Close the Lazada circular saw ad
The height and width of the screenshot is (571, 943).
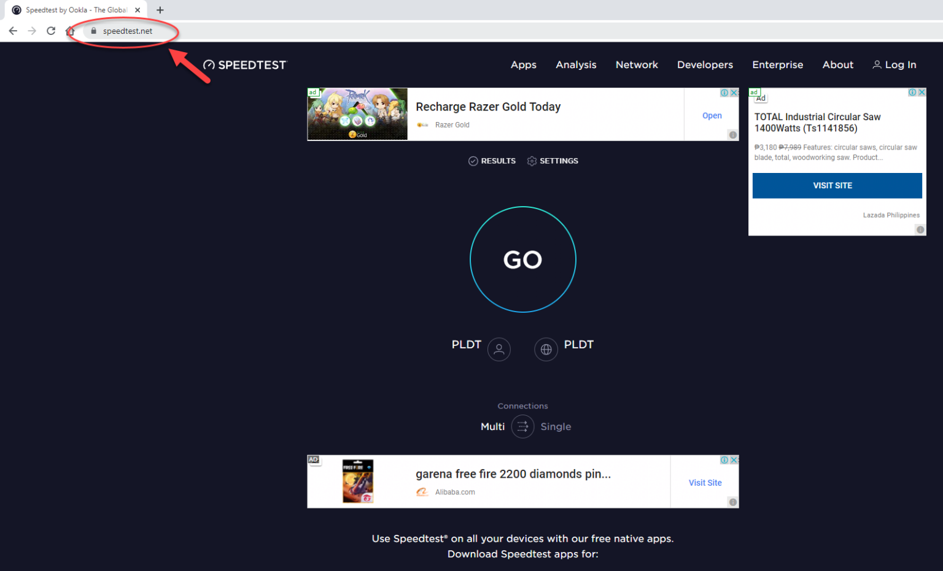click(922, 92)
